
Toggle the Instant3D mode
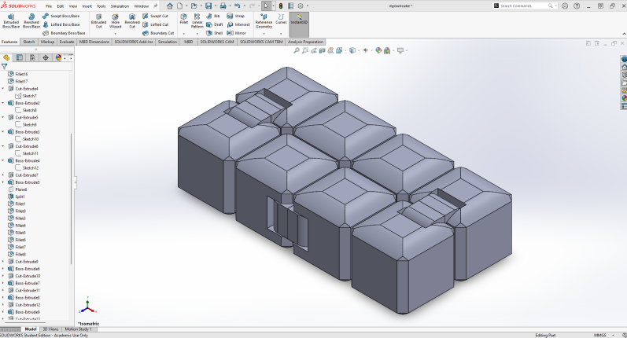[x=299, y=20]
